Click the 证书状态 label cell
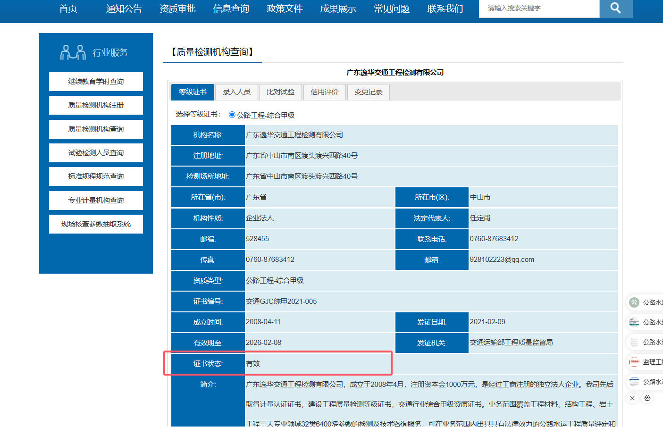This screenshot has width=663, height=427. tap(208, 364)
